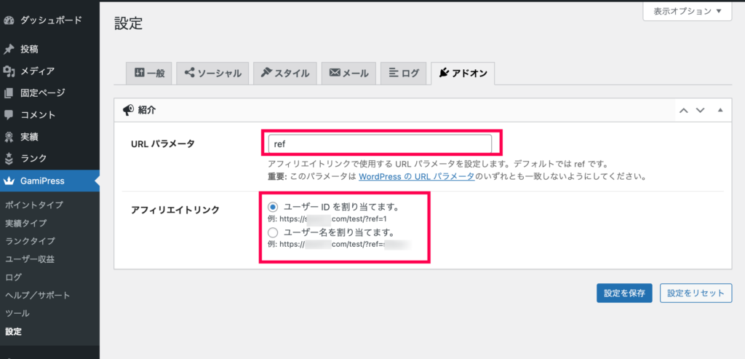Open the 表示オプション dropdown
Image resolution: width=745 pixels, height=359 pixels.
point(688,12)
